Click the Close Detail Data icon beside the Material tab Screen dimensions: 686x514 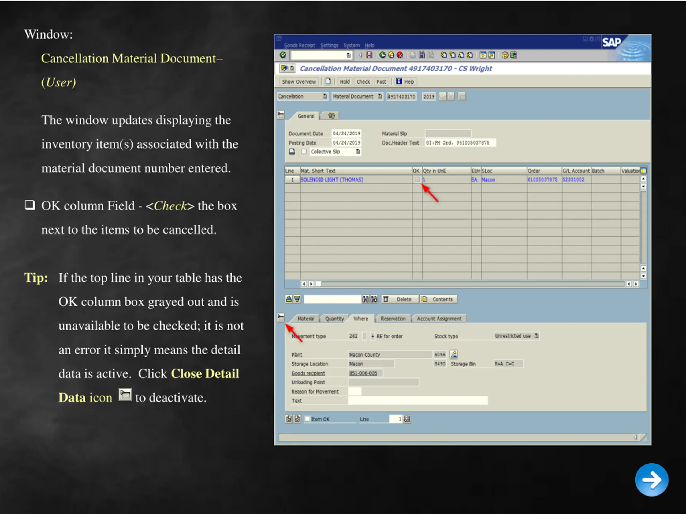point(281,318)
